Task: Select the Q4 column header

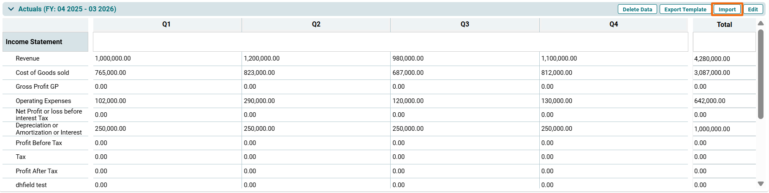Action: [614, 24]
